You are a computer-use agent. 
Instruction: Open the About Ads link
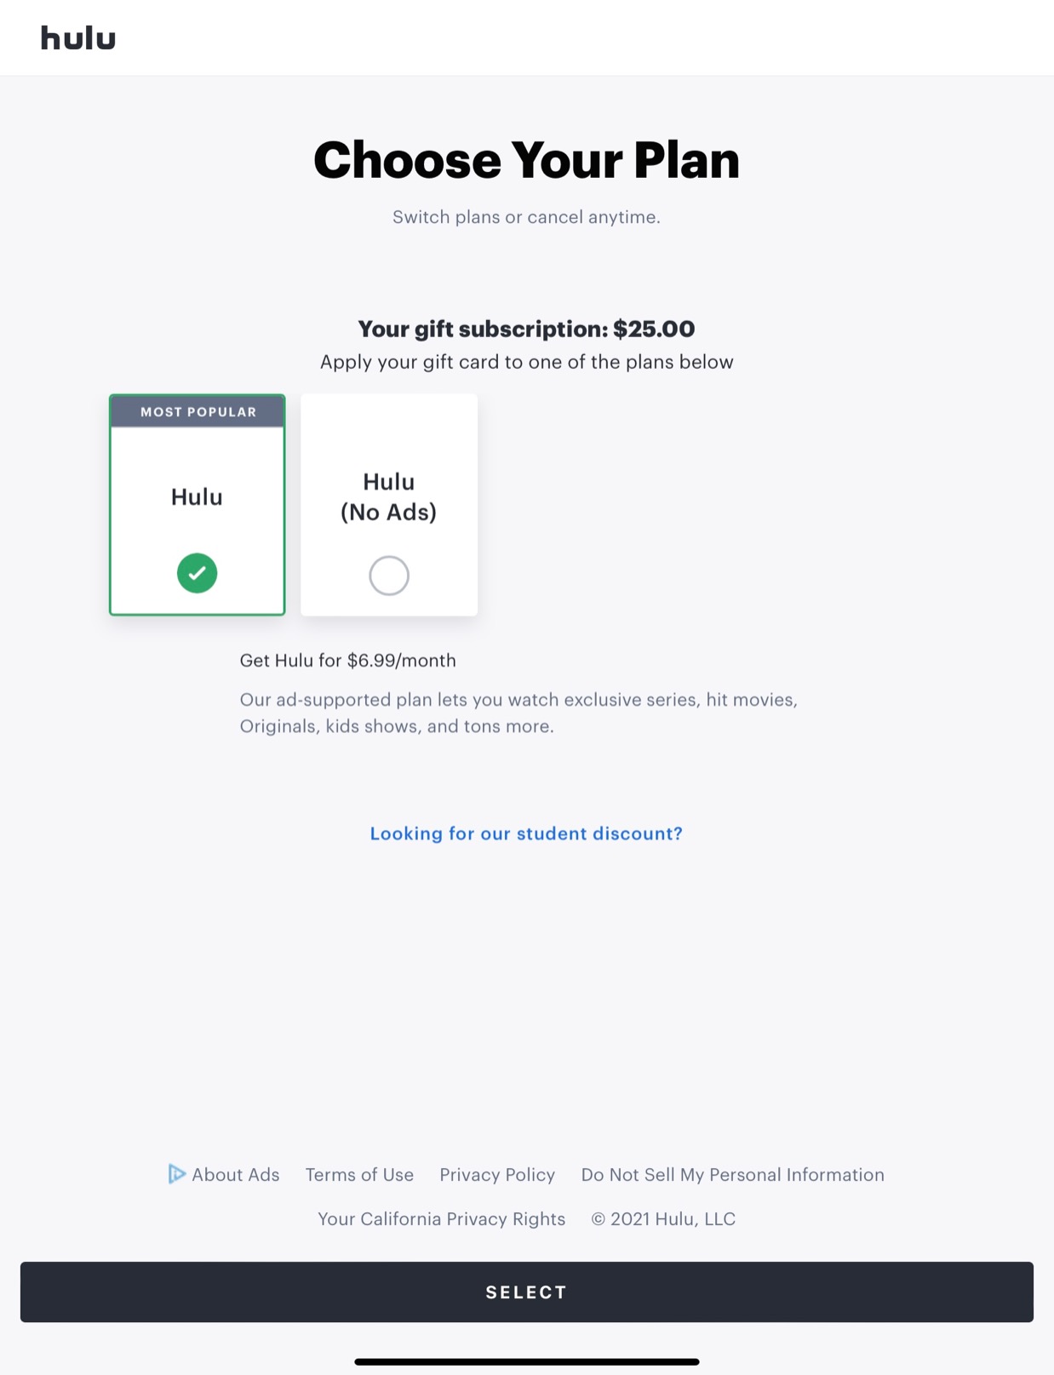(x=235, y=1174)
